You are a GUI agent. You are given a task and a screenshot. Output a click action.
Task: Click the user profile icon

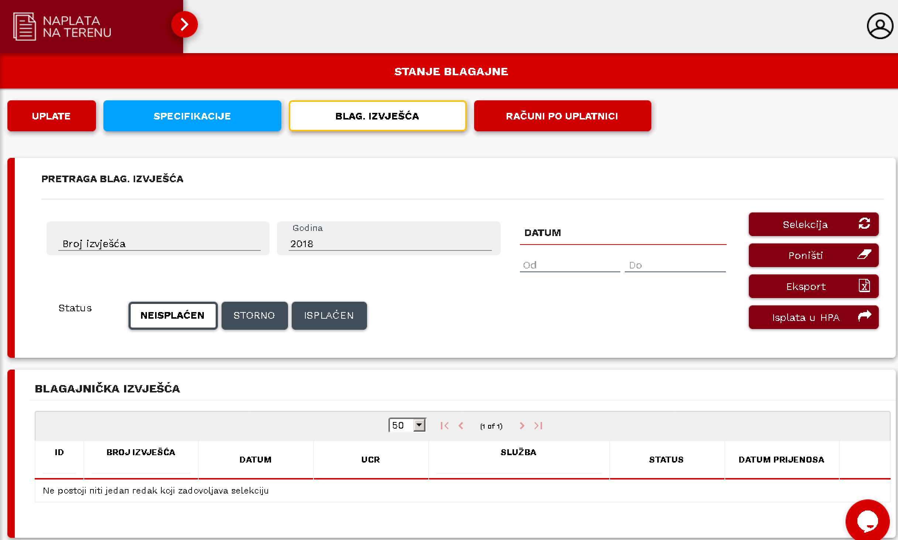880,26
